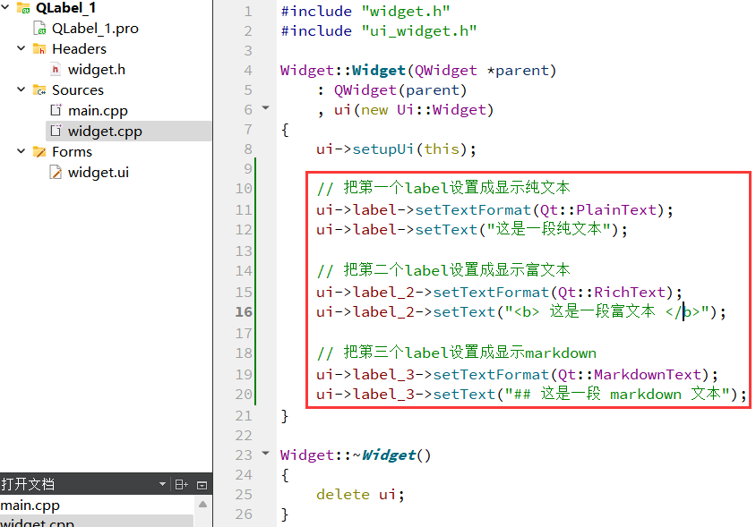Collapse the Sources folder arrow
756x527 pixels.
pyautogui.click(x=21, y=89)
